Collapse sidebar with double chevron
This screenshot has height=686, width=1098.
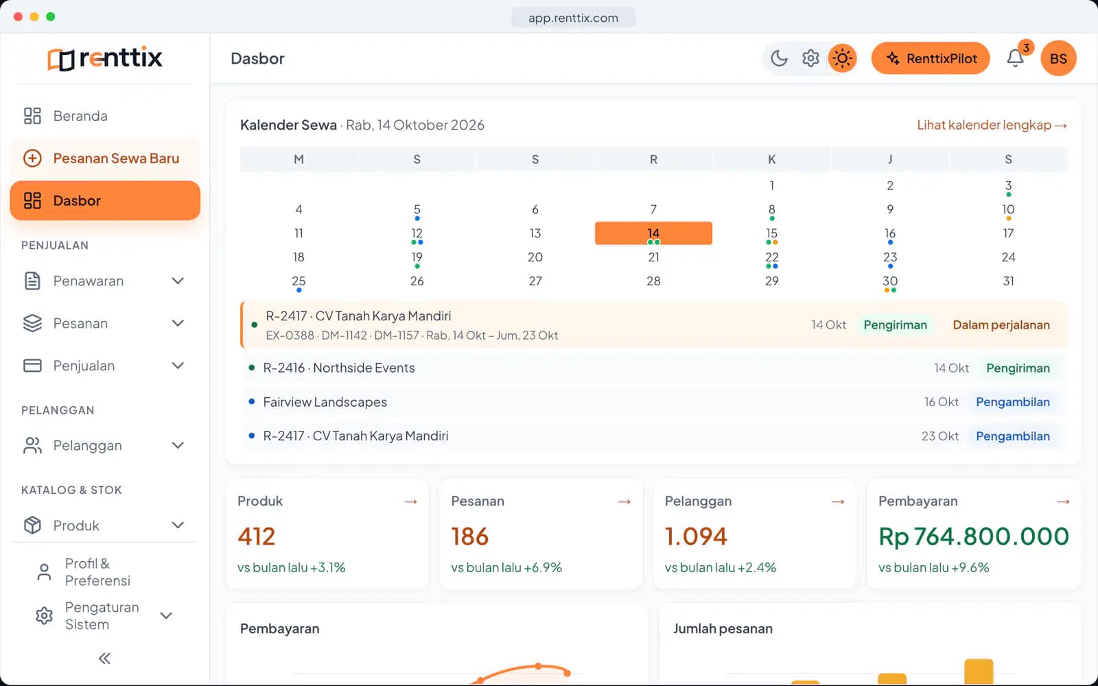pyautogui.click(x=104, y=659)
